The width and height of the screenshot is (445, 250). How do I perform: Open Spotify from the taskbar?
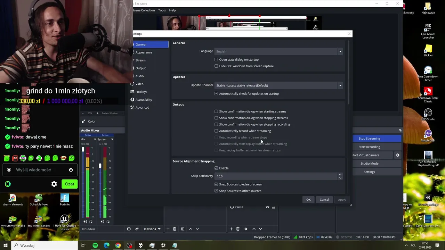tap(95, 245)
